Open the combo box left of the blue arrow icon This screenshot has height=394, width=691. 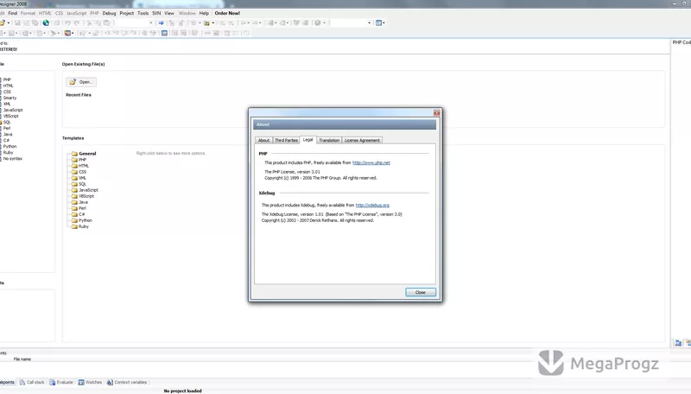134,23
